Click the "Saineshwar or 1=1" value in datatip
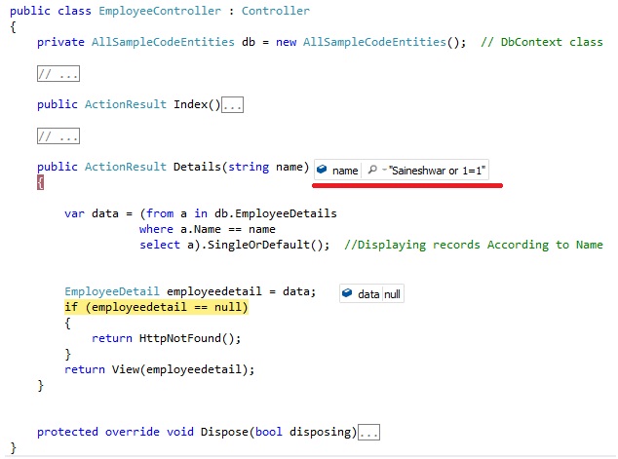The width and height of the screenshot is (618, 459). (437, 171)
